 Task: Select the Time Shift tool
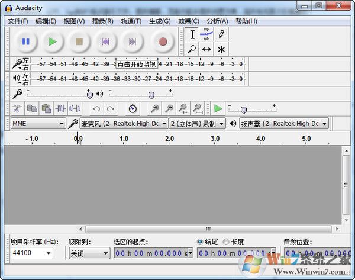pos(206,49)
